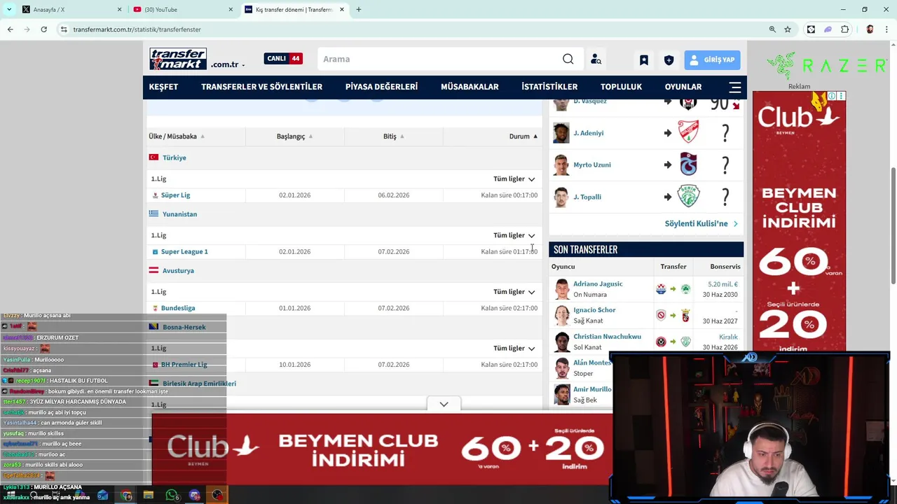
Task: Open a new browser tab
Action: coord(359,10)
